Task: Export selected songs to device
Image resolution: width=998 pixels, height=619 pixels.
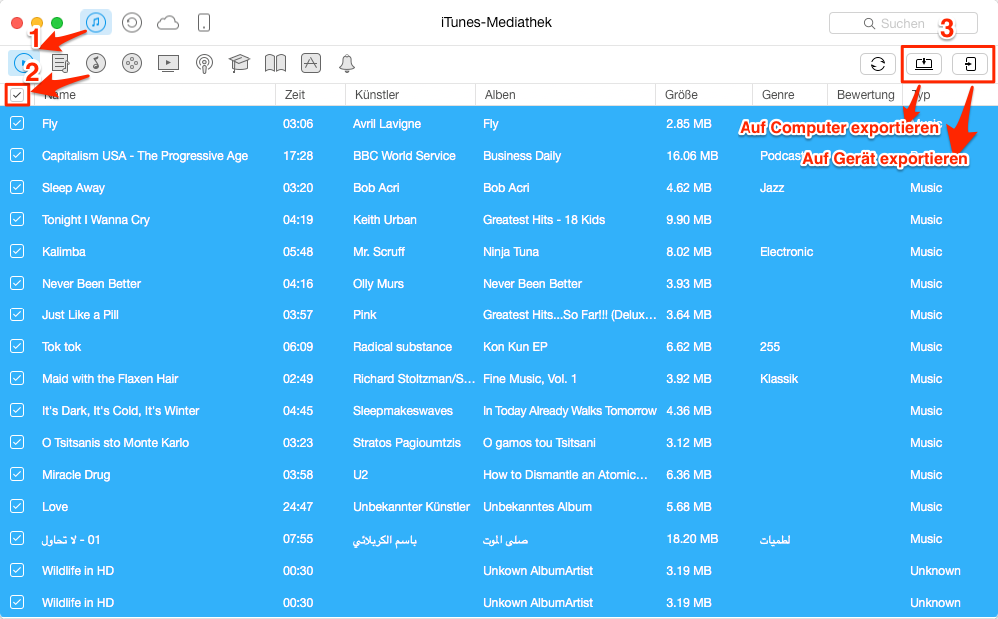Action: 969,64
